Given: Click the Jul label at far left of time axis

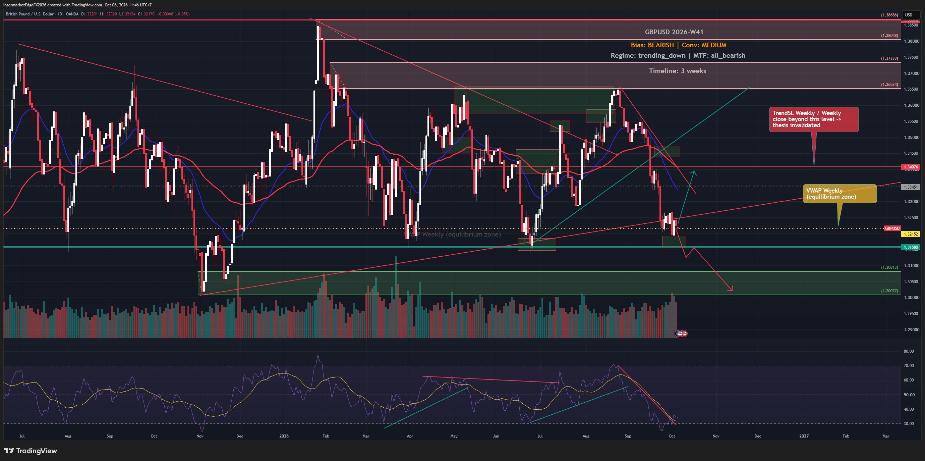Looking at the screenshot, I should click(x=22, y=436).
